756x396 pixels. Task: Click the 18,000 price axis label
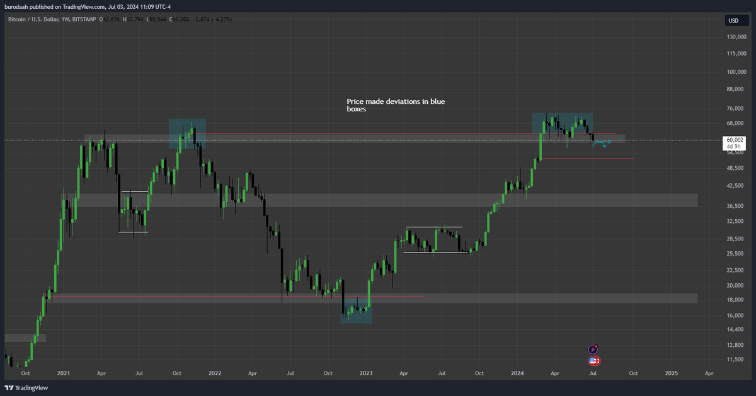point(735,299)
